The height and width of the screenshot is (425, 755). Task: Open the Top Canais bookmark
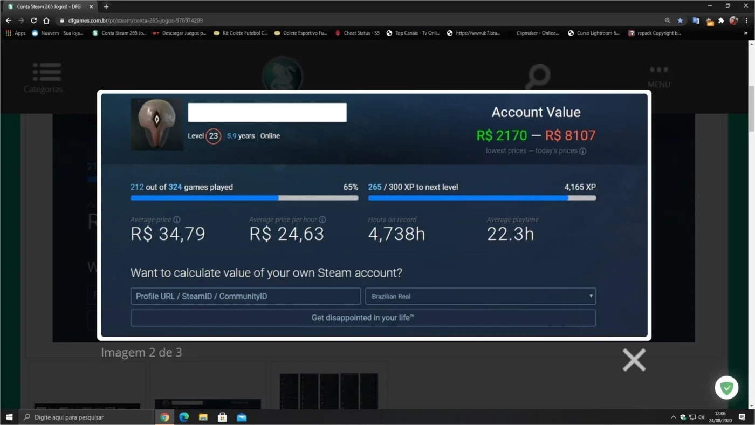point(414,33)
